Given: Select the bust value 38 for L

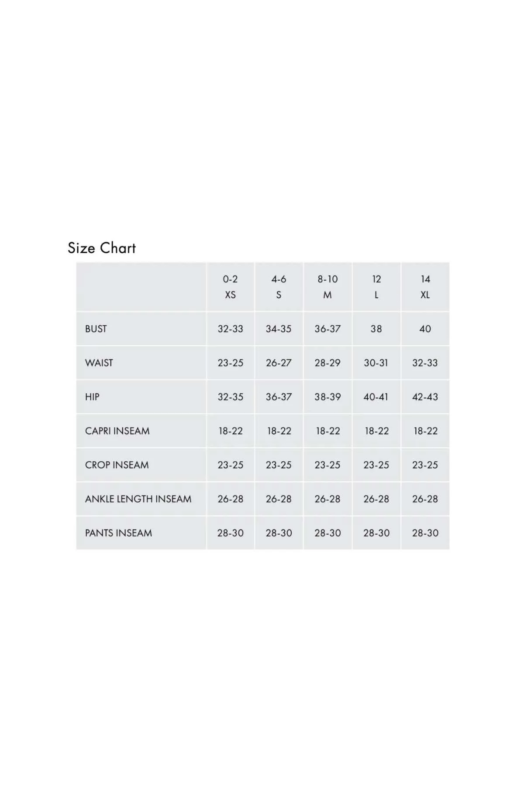Looking at the screenshot, I should click(x=376, y=329).
